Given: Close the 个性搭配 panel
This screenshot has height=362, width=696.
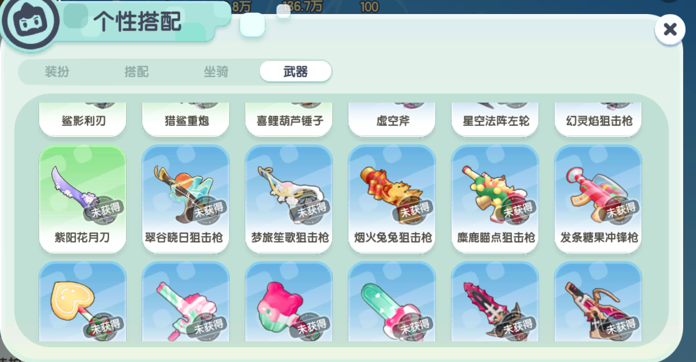Looking at the screenshot, I should point(670,29).
